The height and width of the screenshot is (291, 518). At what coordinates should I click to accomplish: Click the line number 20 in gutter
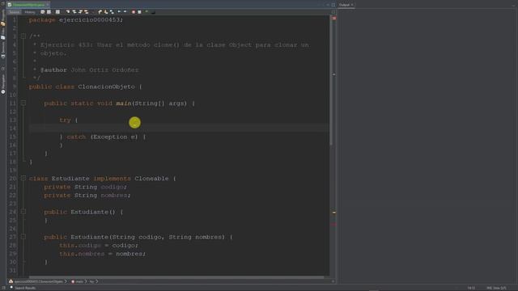(13, 179)
